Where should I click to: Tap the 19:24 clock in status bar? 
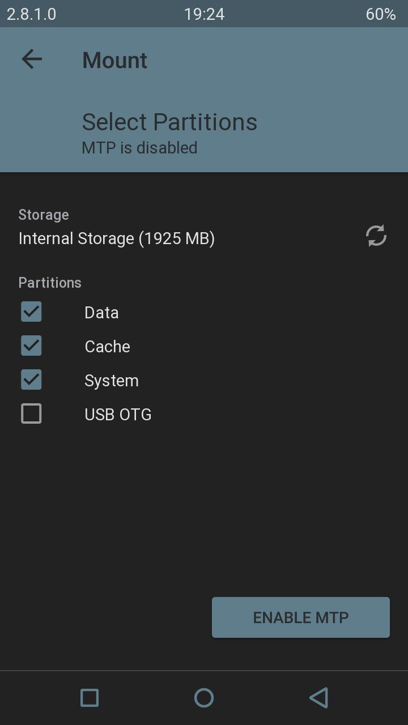[x=204, y=14]
